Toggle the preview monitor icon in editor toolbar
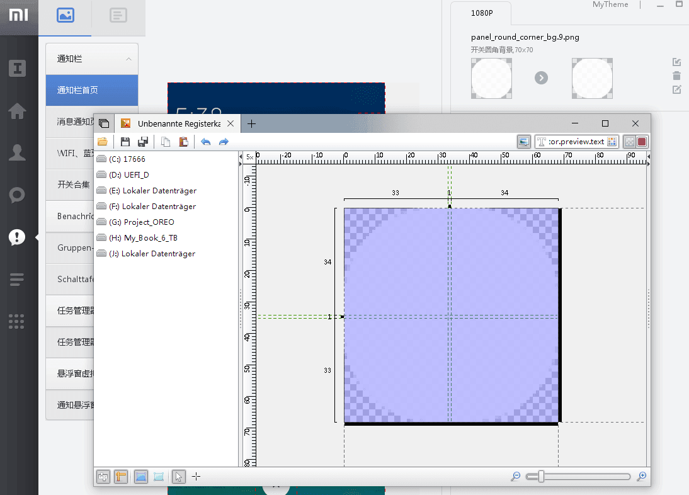Screen dimensions: 689x495 coord(524,142)
